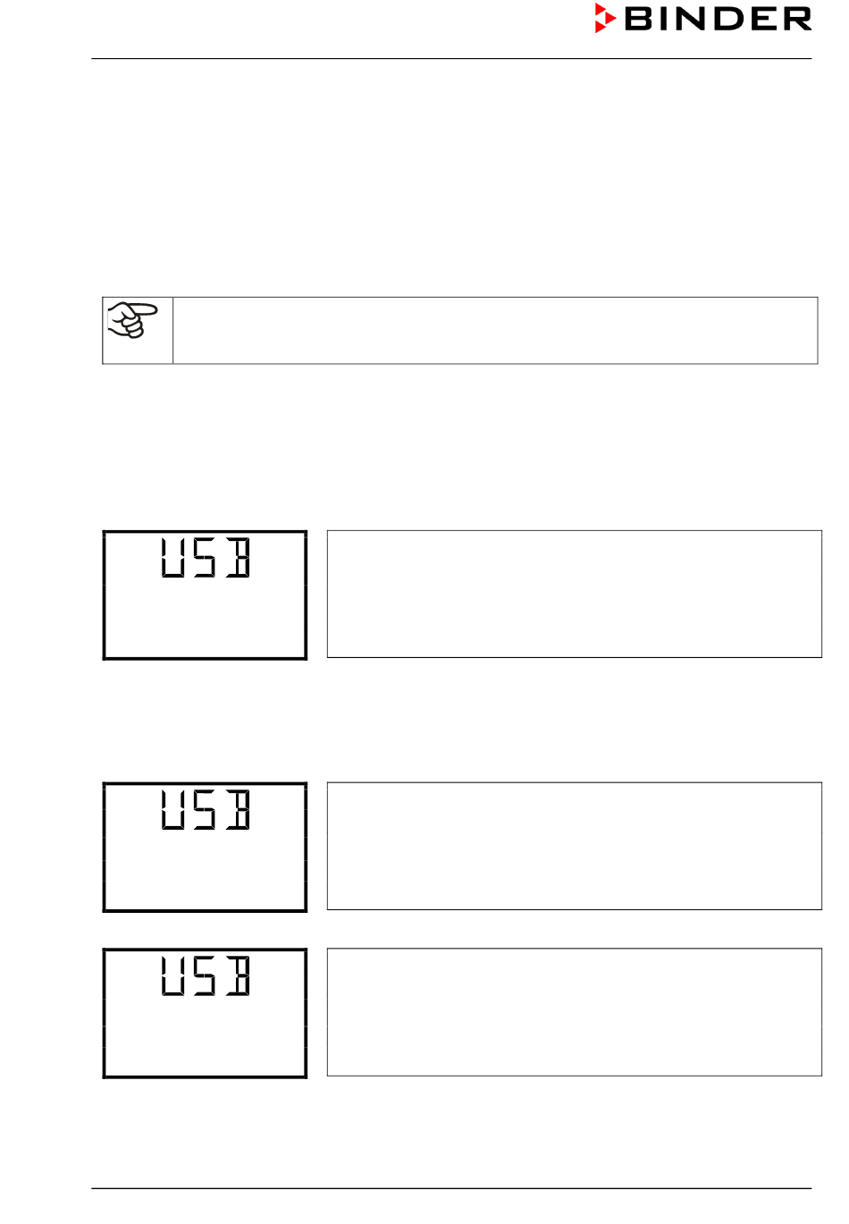Select the second USB display panel
This screenshot has width=849, height=1224.
(x=205, y=847)
